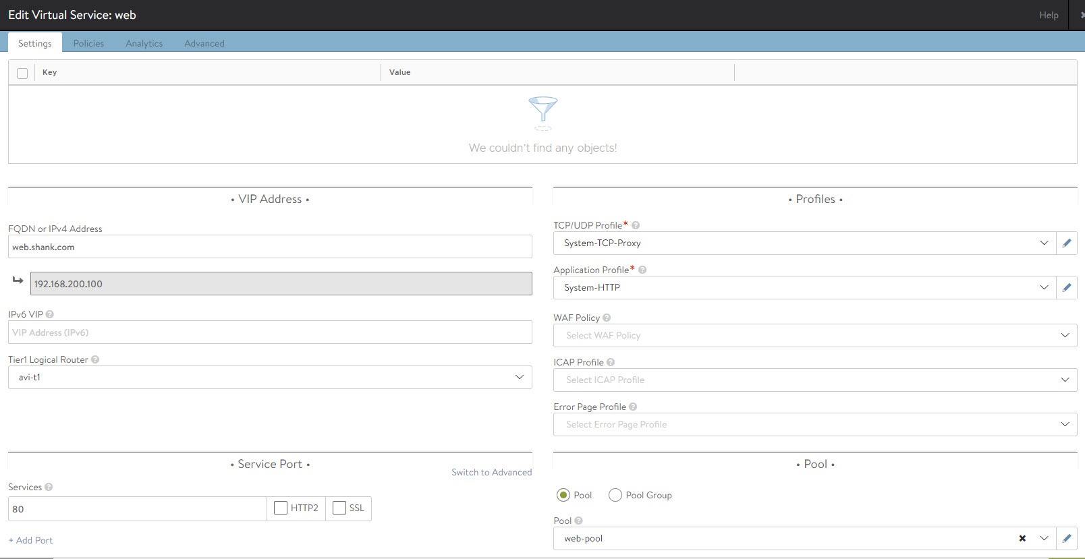Click the resolved-address arrow icon

pos(18,281)
